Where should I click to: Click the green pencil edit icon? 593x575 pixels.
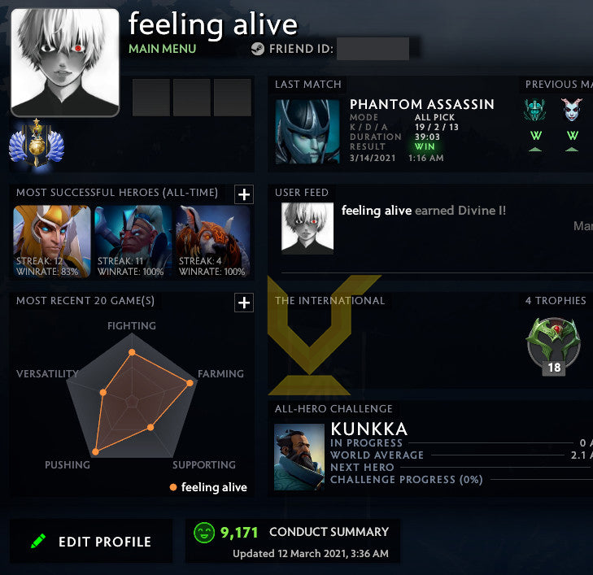pyautogui.click(x=38, y=541)
